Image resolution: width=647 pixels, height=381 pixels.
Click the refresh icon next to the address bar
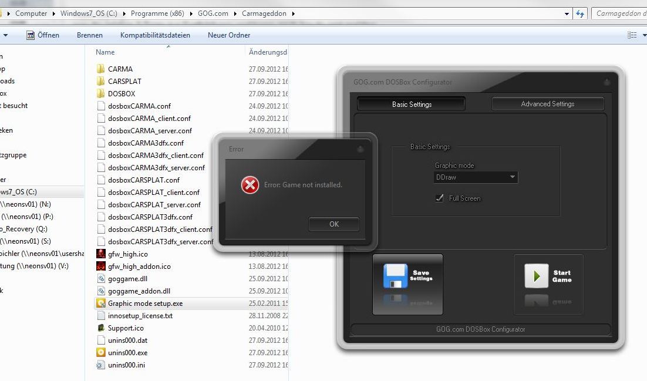coord(579,14)
